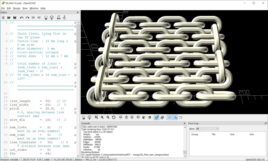Save the file with the floppy disk icon
This screenshot has height=161, width=268.
(x=15, y=18)
